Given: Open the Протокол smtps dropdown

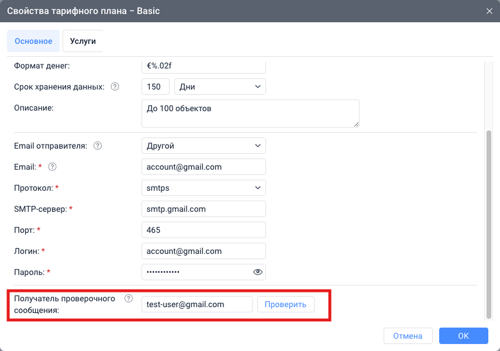Looking at the screenshot, I should click(204, 188).
